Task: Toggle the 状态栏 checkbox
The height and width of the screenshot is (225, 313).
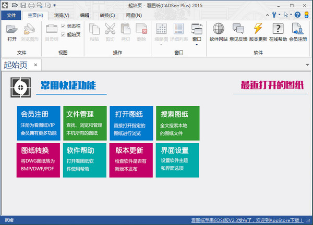Action: [64, 26]
